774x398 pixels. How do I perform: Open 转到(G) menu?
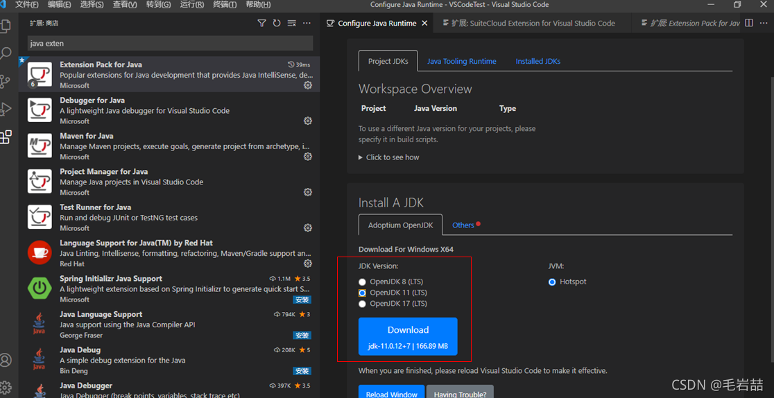(158, 4)
